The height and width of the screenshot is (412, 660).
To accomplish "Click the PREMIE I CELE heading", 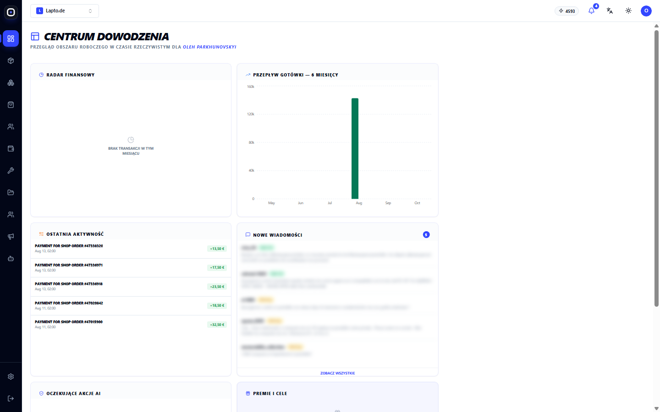I will (270, 394).
